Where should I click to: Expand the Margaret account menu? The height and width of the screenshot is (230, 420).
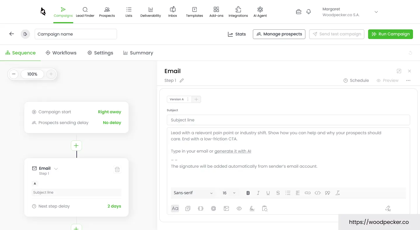[x=376, y=12]
